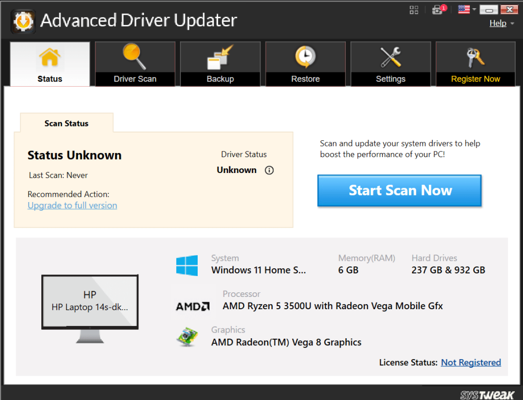Select the Status home tab

[50, 64]
